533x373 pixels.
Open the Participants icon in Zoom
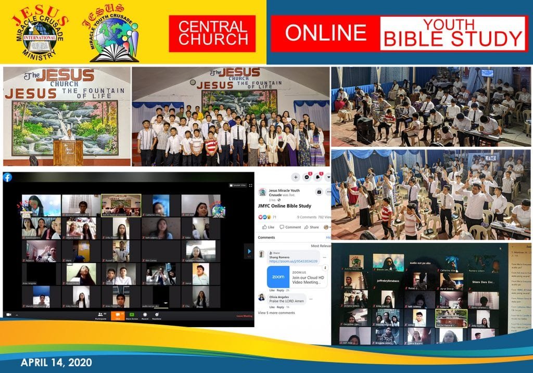pos(100,315)
